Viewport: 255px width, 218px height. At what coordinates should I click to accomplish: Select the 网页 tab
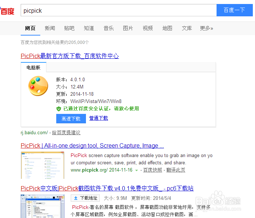pyautogui.click(x=30, y=28)
